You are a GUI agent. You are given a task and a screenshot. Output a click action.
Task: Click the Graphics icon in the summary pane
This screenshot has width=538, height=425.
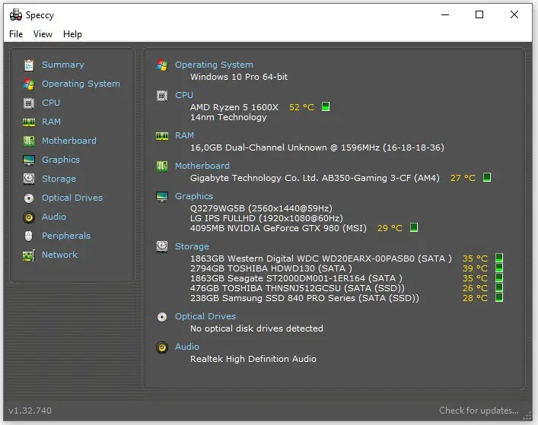point(162,197)
